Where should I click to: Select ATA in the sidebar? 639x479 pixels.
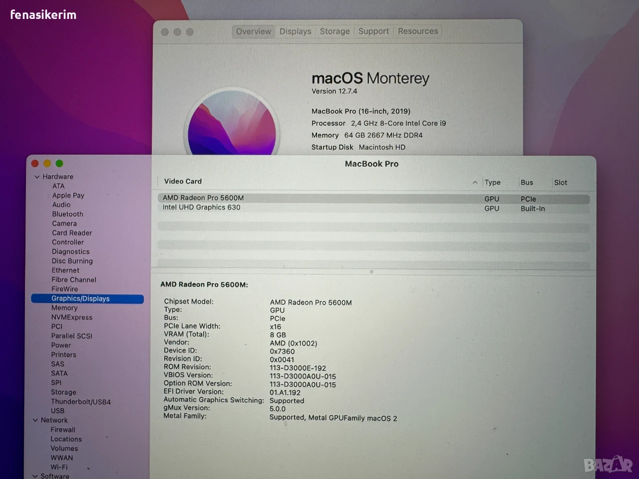point(58,186)
